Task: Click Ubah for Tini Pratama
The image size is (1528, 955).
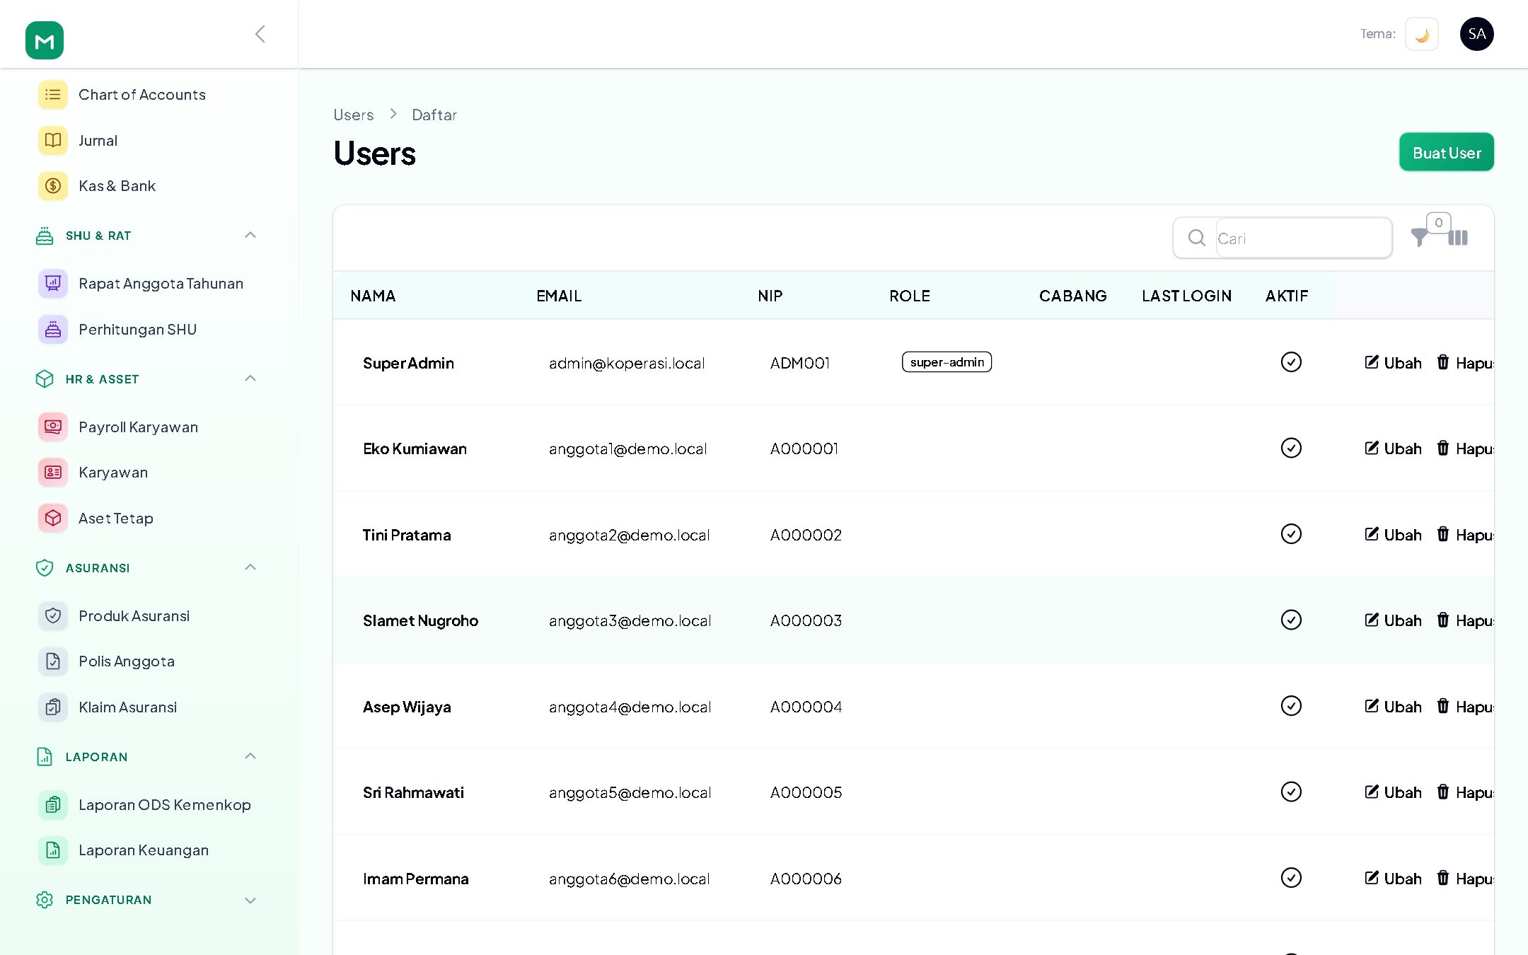Action: click(1393, 535)
